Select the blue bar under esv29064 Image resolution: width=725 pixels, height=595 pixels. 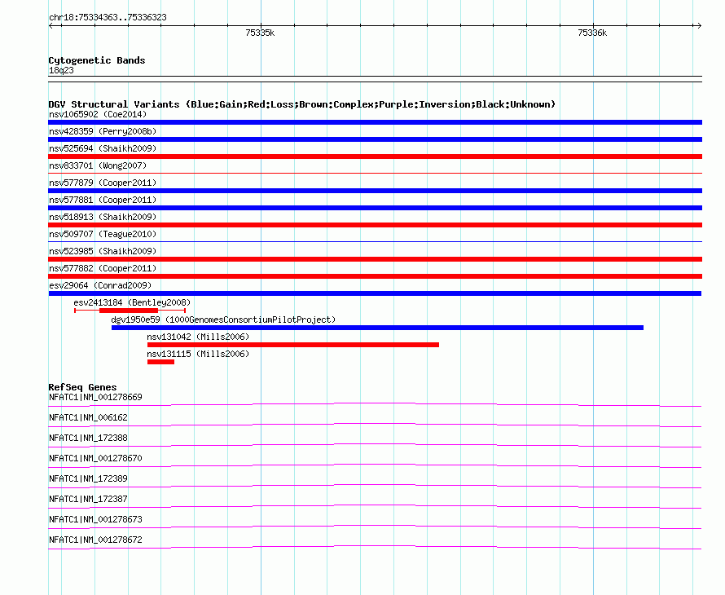(x=375, y=293)
